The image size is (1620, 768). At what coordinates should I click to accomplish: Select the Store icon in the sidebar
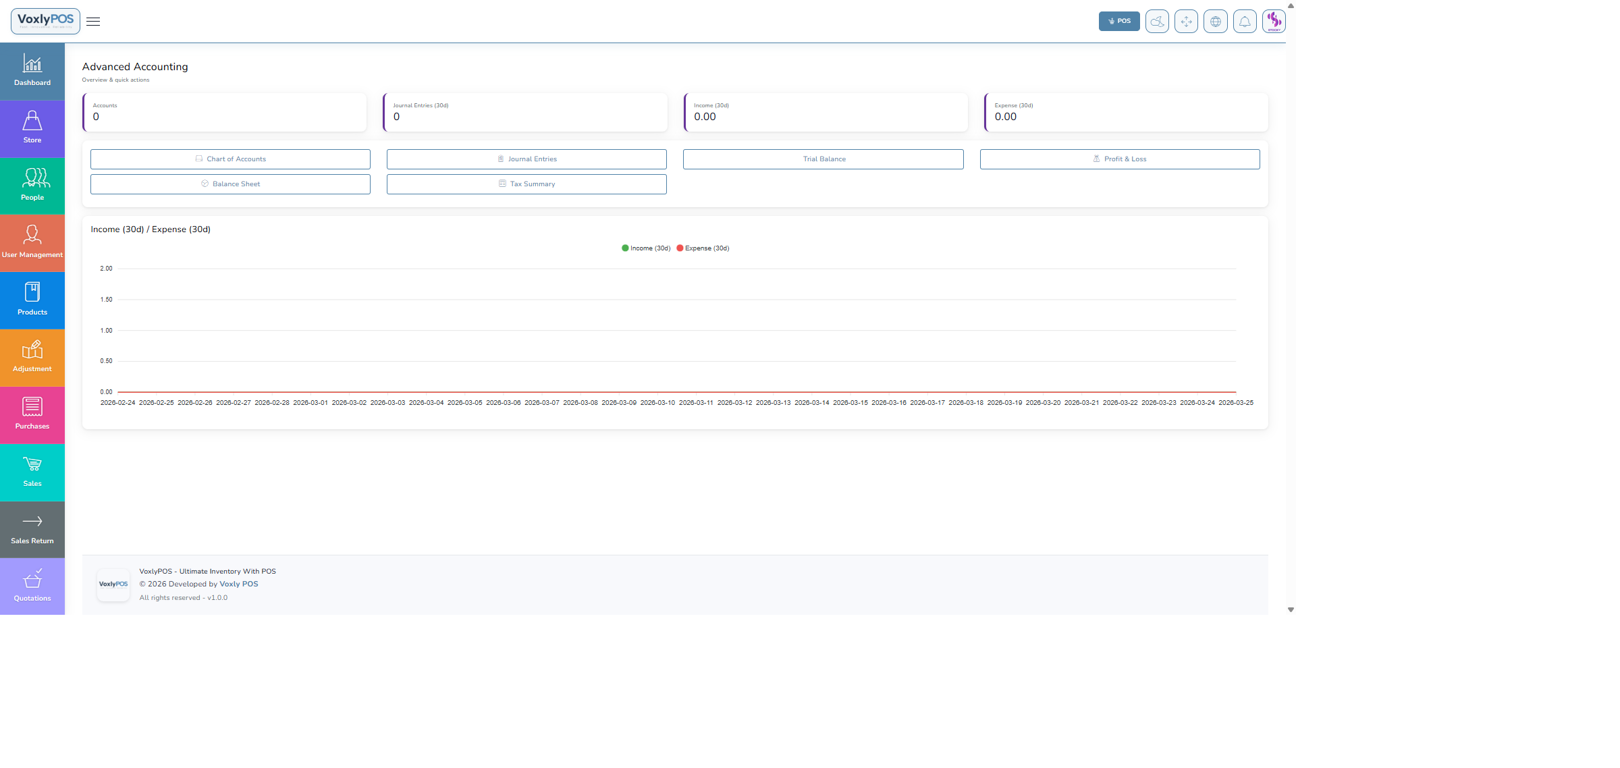(32, 122)
